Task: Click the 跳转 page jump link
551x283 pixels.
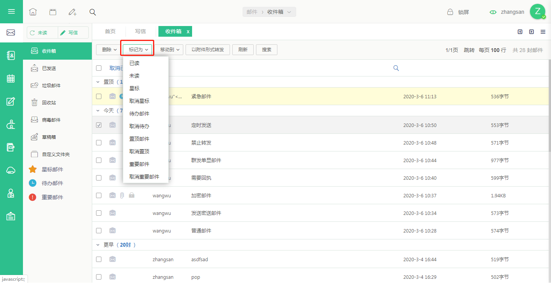Action: (469, 50)
